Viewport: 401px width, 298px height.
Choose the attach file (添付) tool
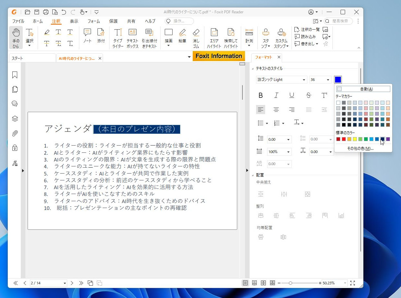pos(101,36)
